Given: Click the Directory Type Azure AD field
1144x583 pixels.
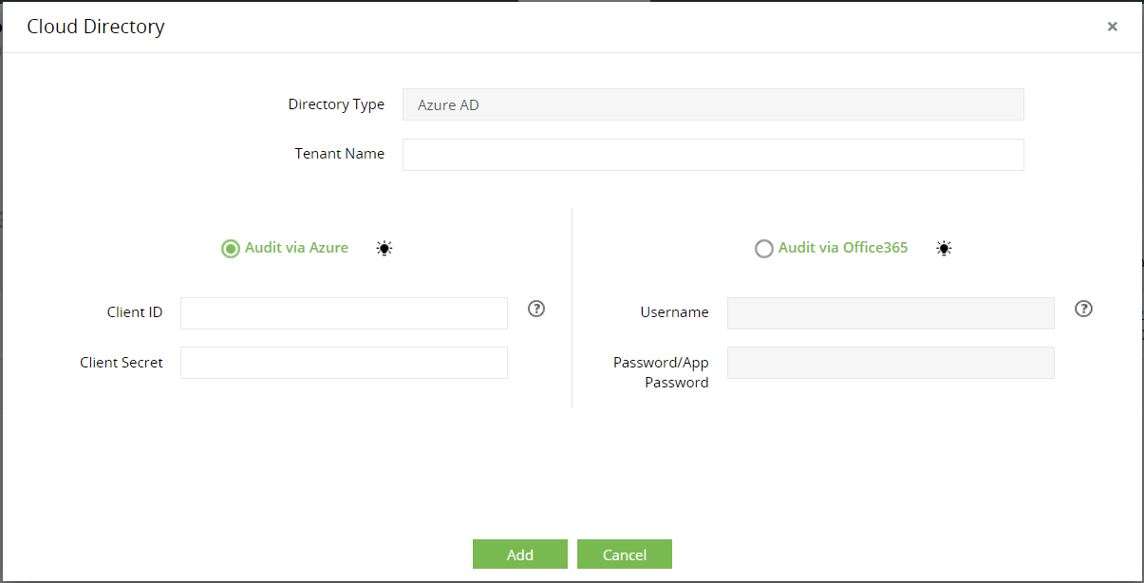Looking at the screenshot, I should 713,104.
